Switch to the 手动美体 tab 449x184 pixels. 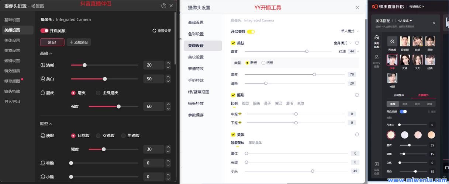click(x=255, y=143)
